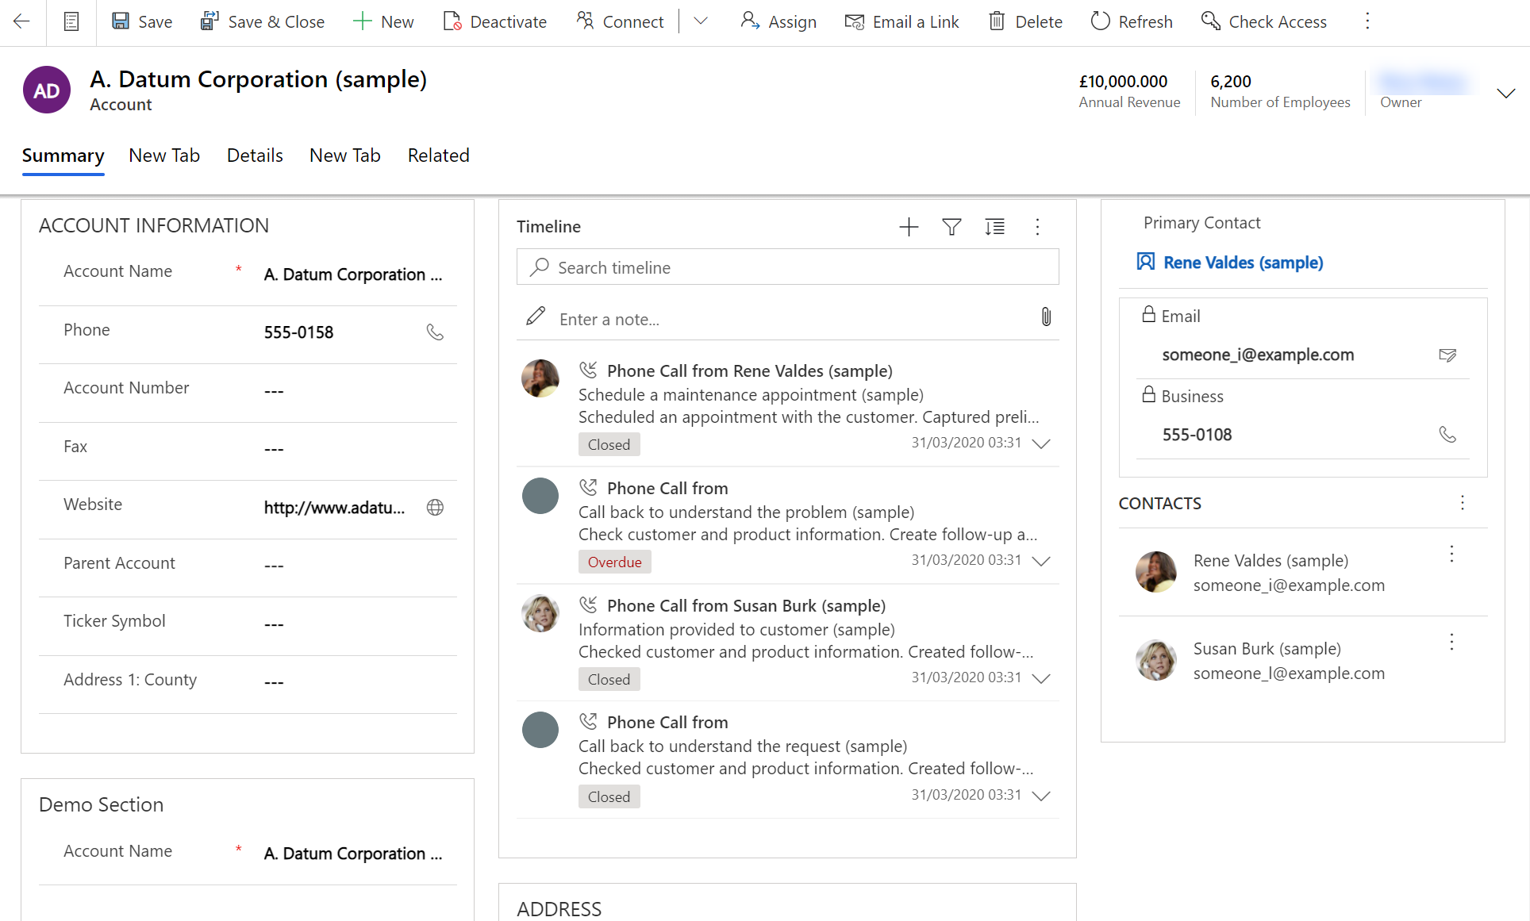Viewport: 1530px width, 921px height.
Task: Expand the closed Phone Call from Susan Burk
Action: [x=1041, y=678]
